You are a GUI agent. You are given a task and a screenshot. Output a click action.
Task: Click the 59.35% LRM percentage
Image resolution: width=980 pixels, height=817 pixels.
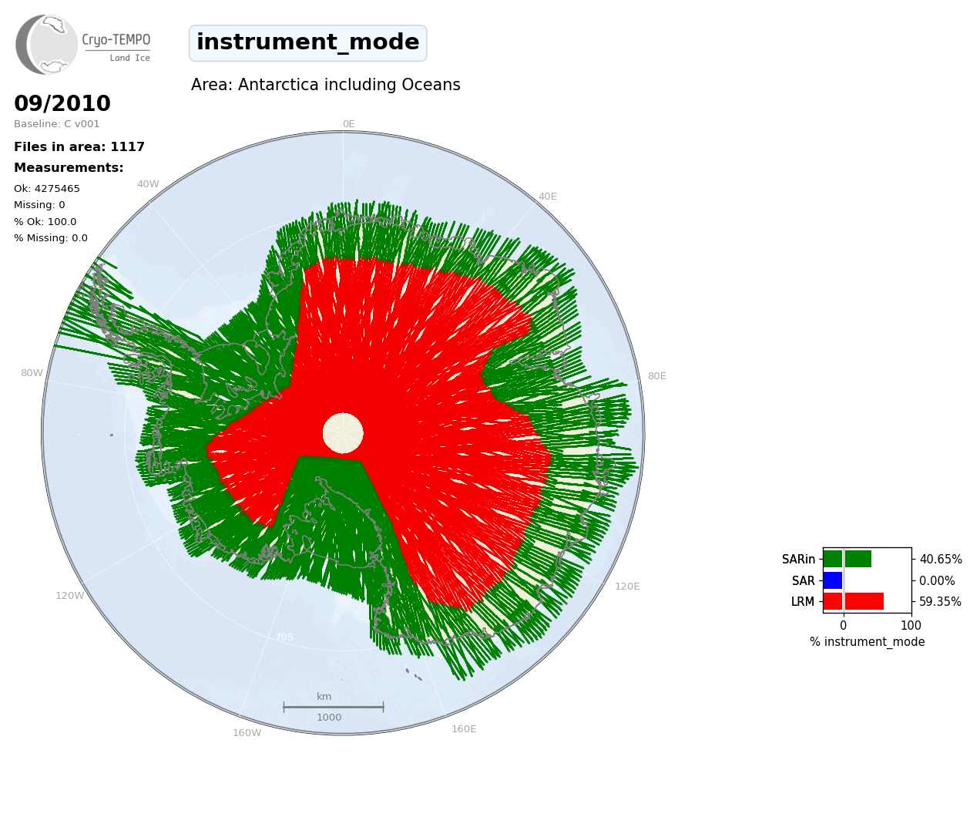[941, 602]
